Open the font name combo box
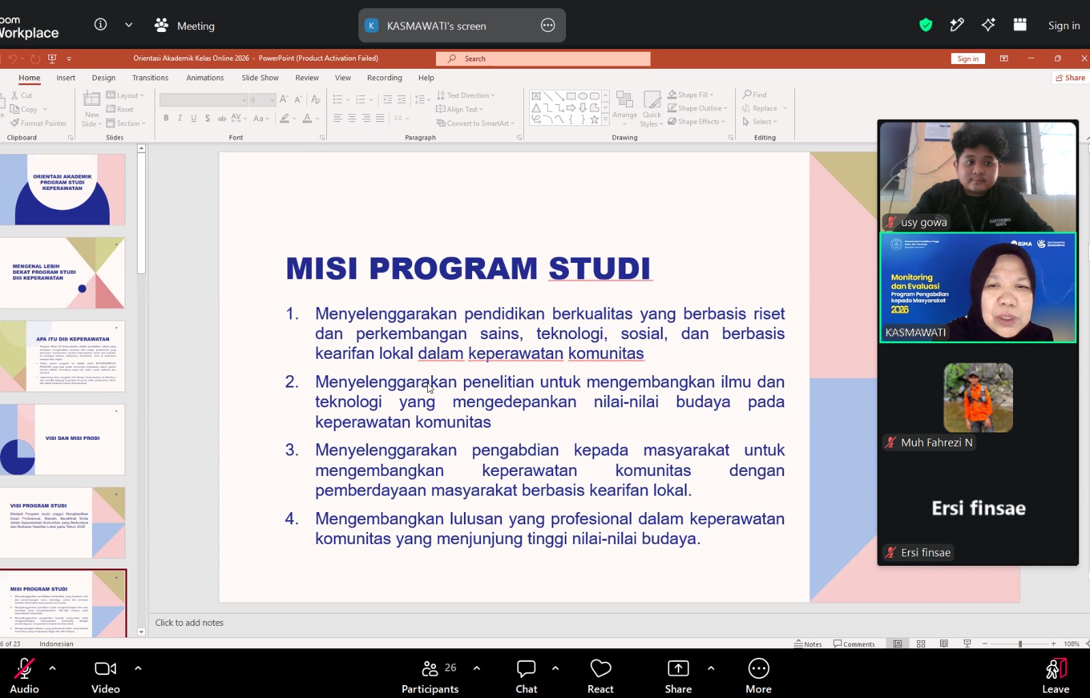1090x698 pixels. (203, 100)
